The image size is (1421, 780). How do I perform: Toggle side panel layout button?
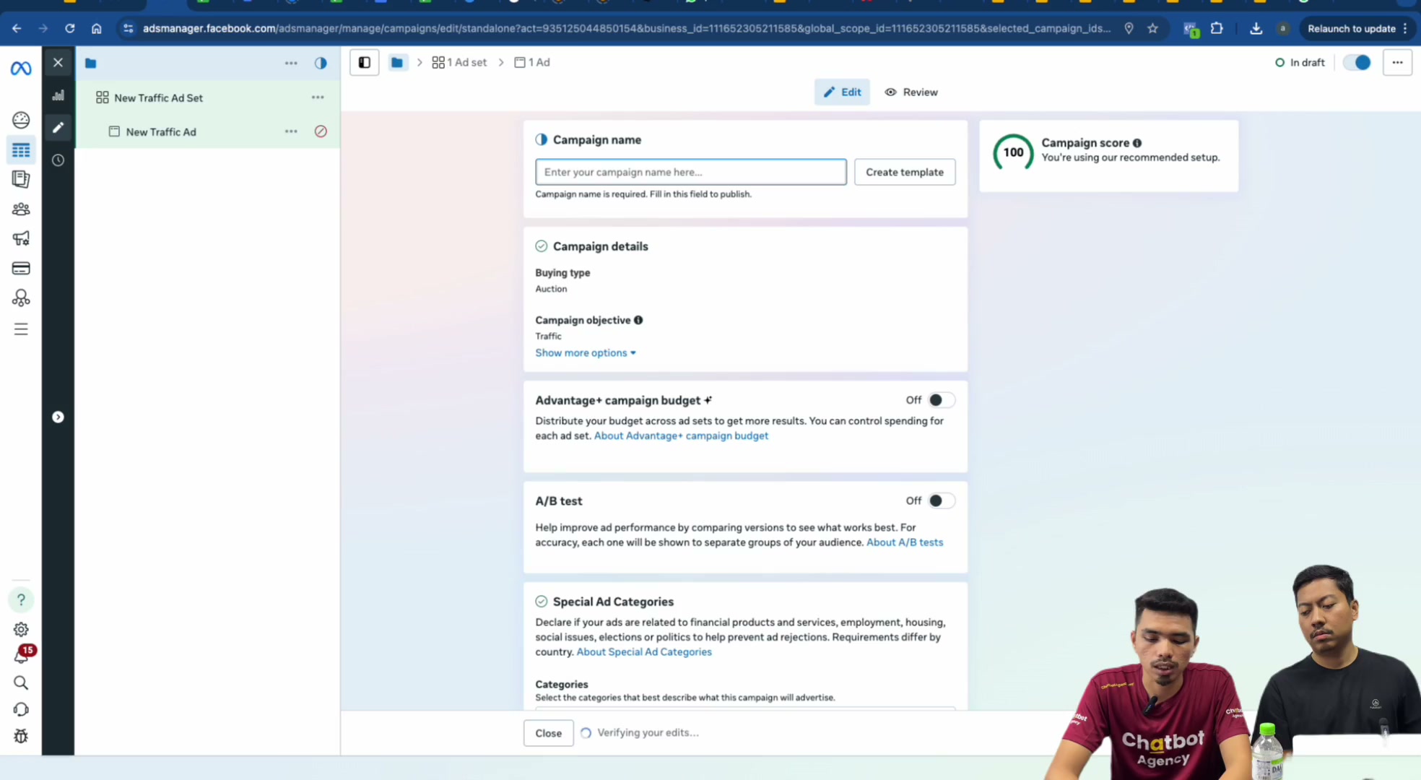(x=365, y=63)
